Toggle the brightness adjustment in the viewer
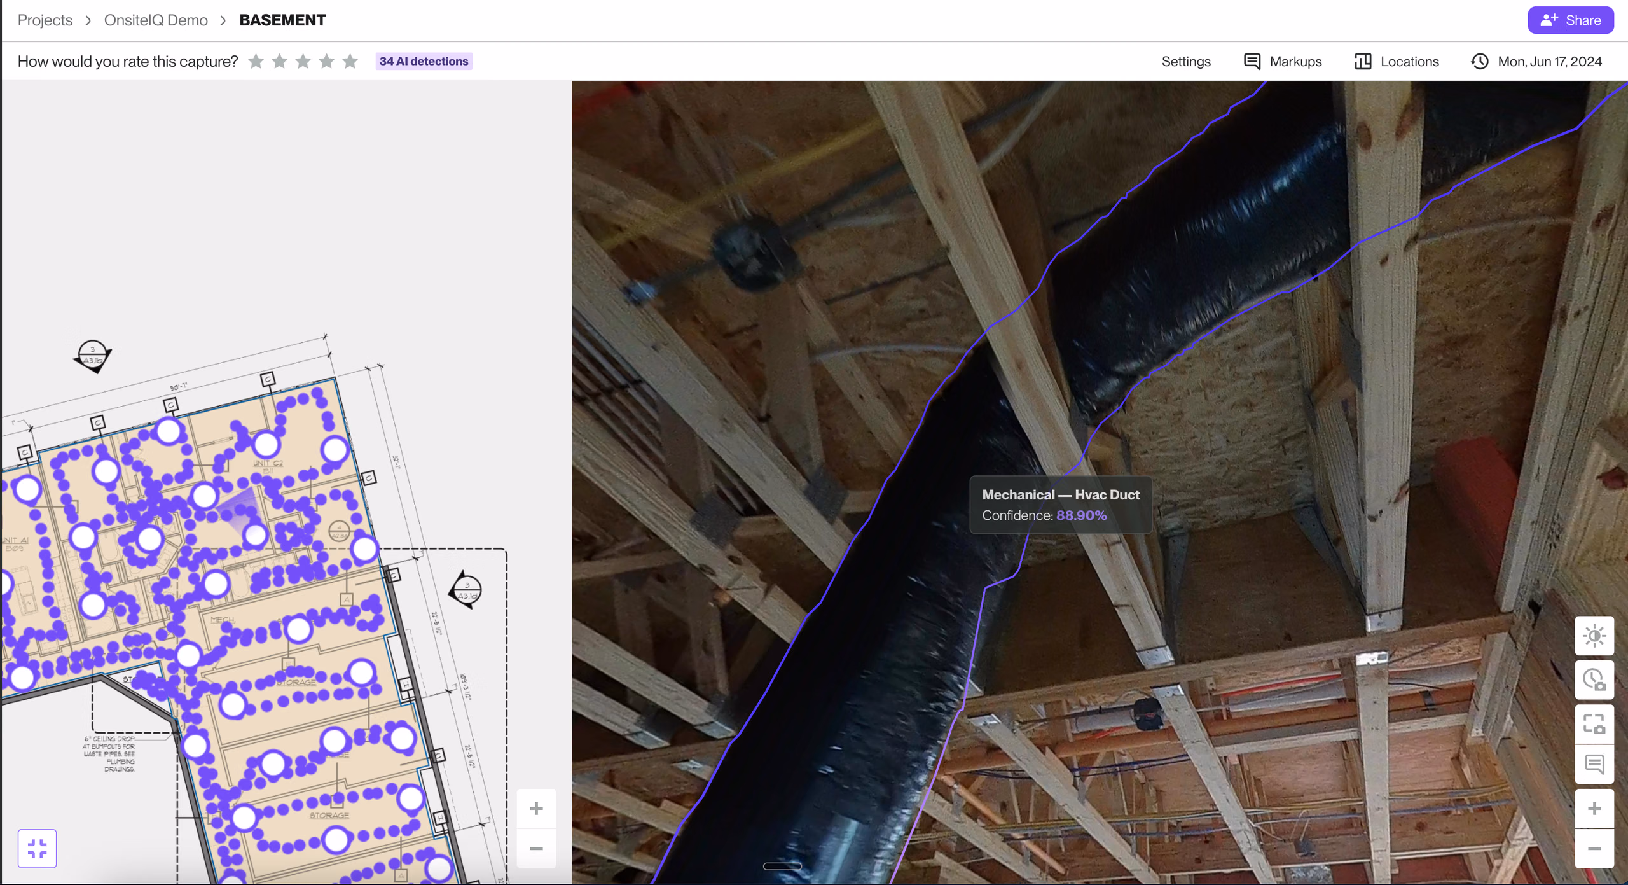Viewport: 1628px width, 885px height. pyautogui.click(x=1594, y=636)
